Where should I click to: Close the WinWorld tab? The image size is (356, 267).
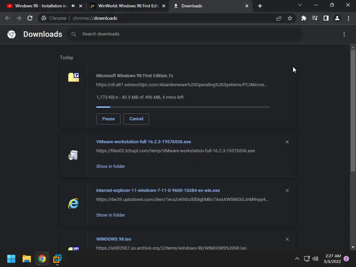coord(164,6)
